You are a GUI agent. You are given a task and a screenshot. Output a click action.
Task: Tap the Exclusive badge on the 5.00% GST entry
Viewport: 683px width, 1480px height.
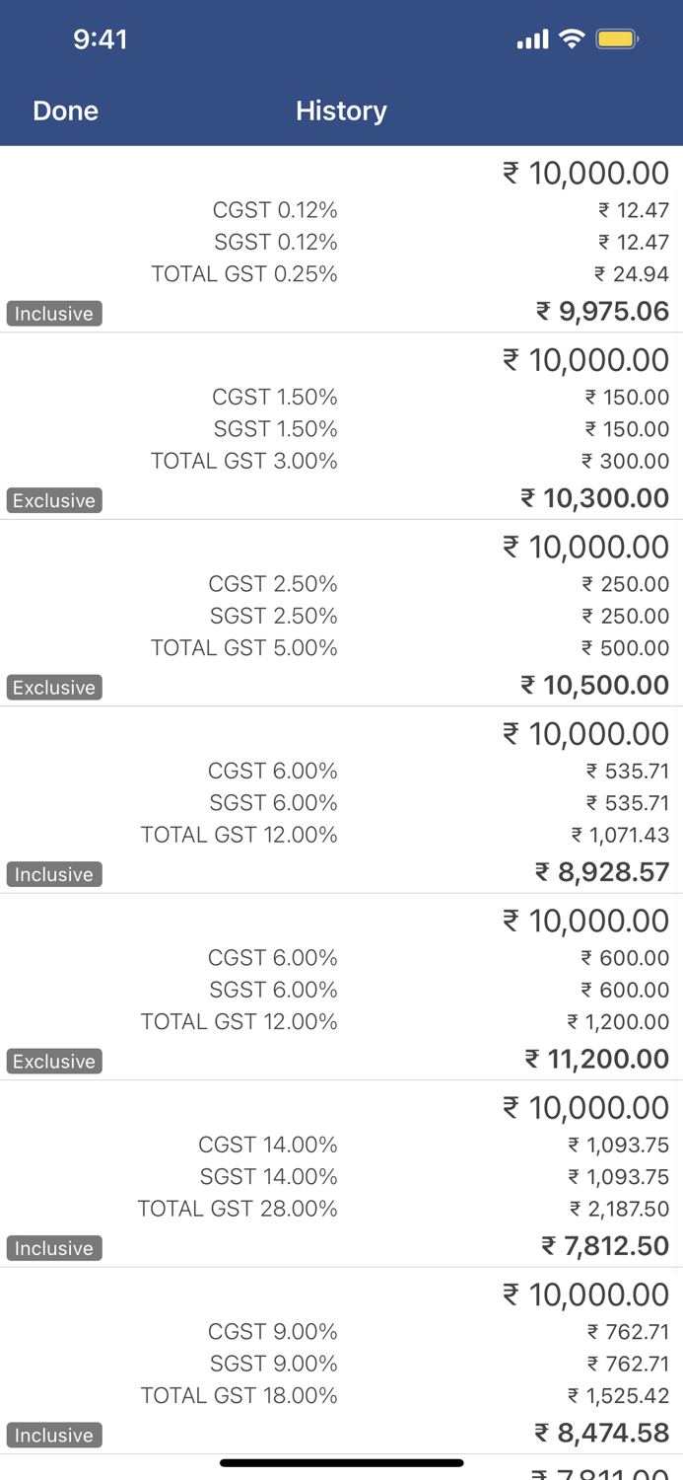coord(53,687)
